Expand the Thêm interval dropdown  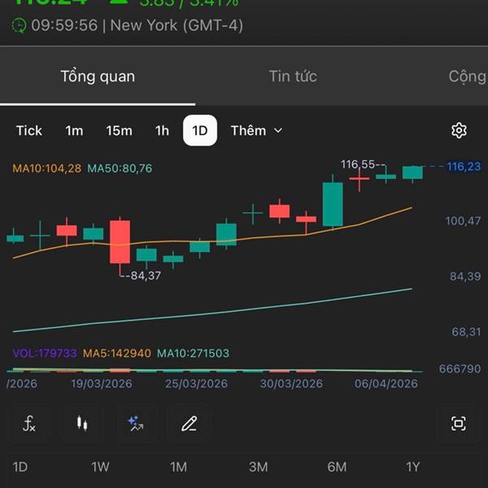point(256,131)
